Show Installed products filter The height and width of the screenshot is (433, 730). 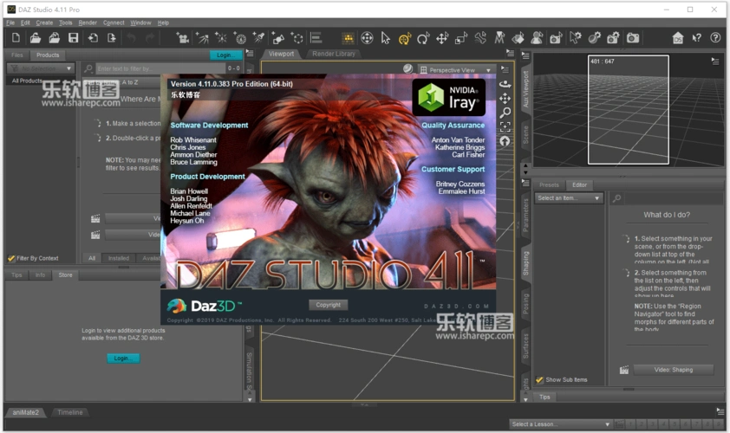tap(119, 258)
